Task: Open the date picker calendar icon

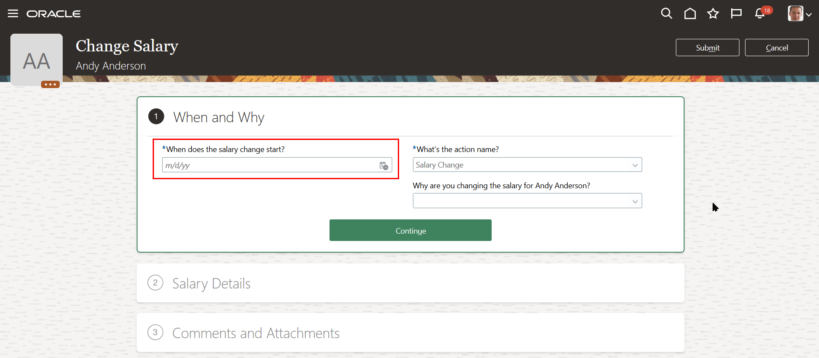Action: click(x=384, y=165)
